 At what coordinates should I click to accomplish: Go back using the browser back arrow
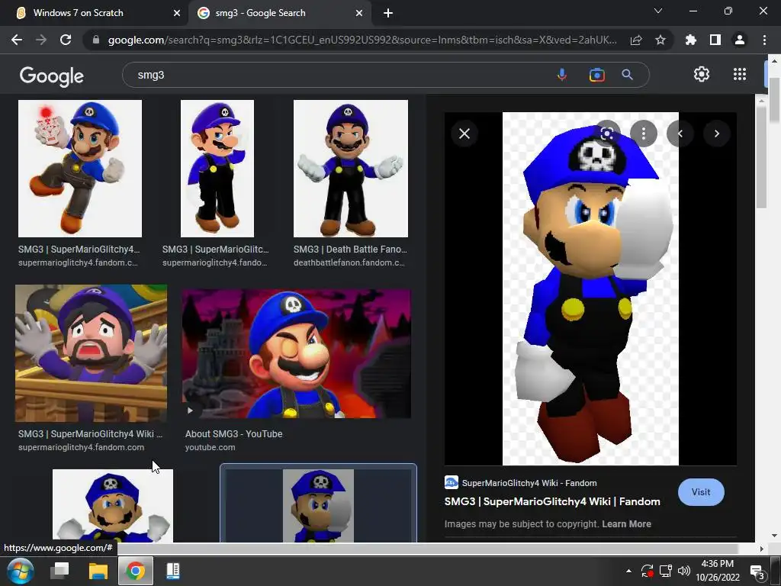pos(17,40)
